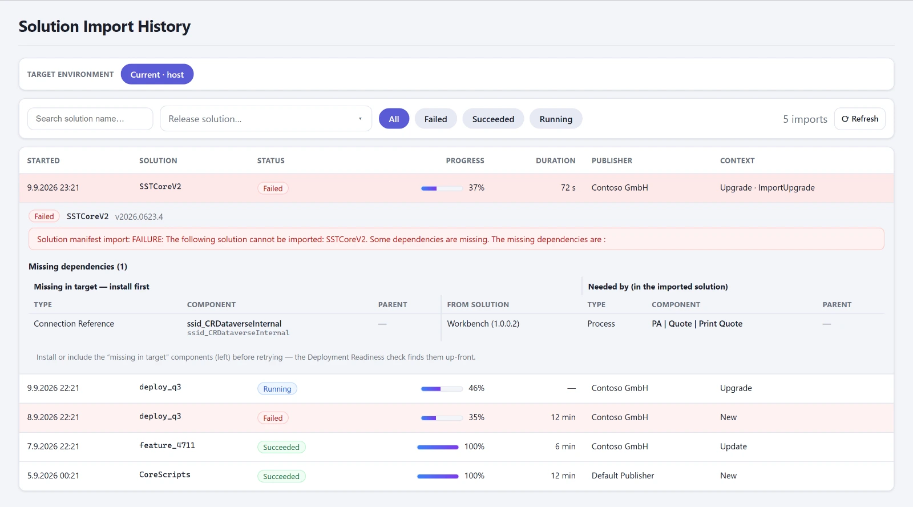Click the 37% progress bar for SSTCoreV2
The width and height of the screenshot is (913, 507).
pos(442,188)
